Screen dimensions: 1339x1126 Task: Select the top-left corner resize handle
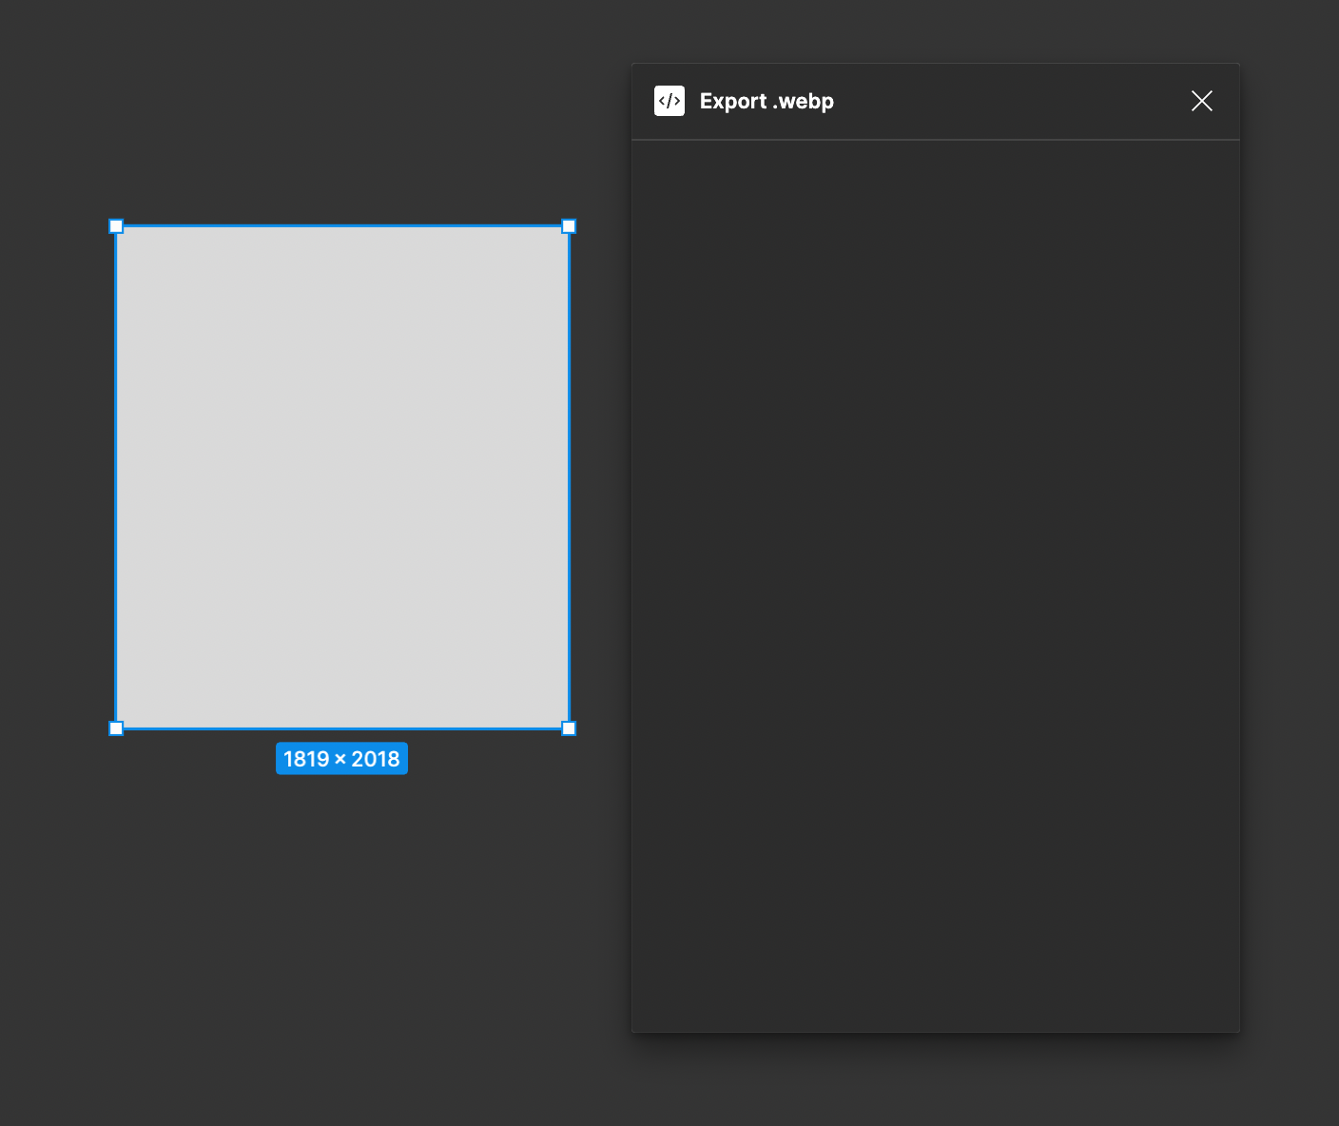[x=116, y=226]
